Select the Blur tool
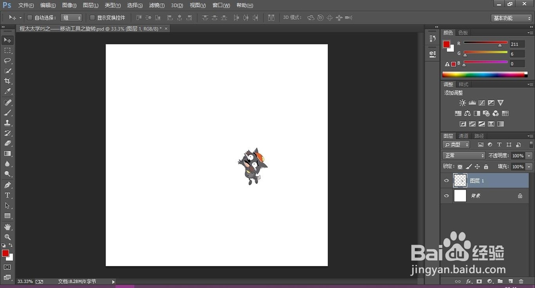The width and height of the screenshot is (535, 288). [7, 164]
